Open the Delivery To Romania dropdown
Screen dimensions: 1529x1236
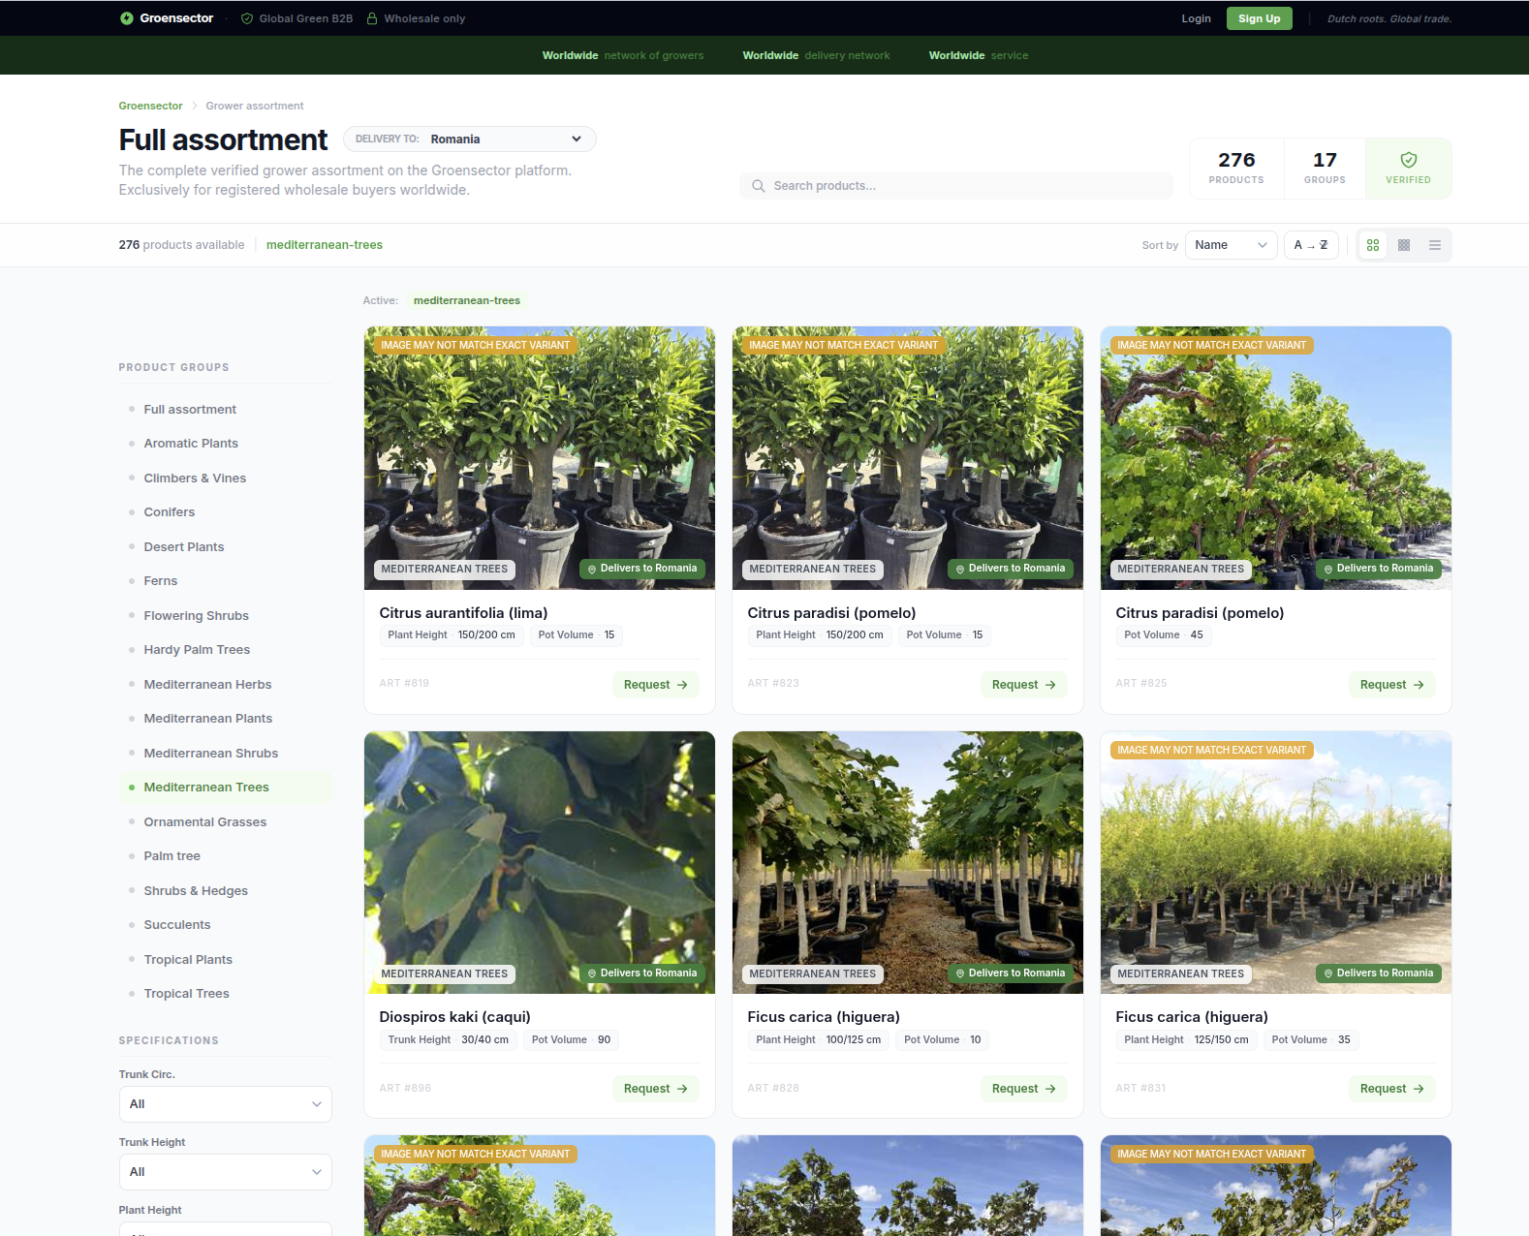tap(470, 139)
